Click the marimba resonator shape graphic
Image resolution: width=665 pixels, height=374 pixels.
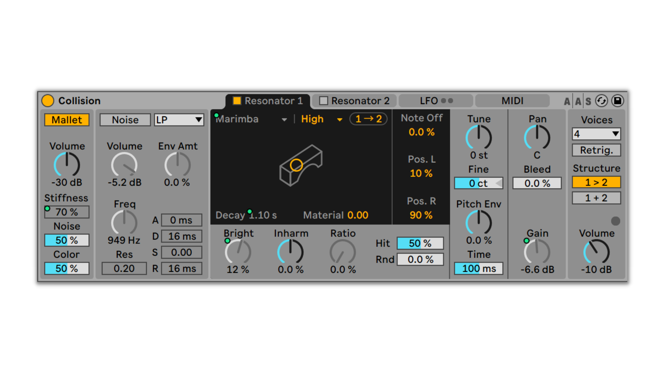[x=301, y=165]
